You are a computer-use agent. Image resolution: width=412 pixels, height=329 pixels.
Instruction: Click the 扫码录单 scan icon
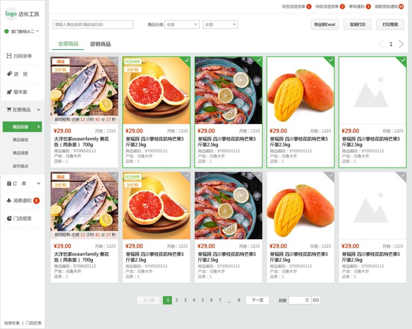tap(9, 56)
